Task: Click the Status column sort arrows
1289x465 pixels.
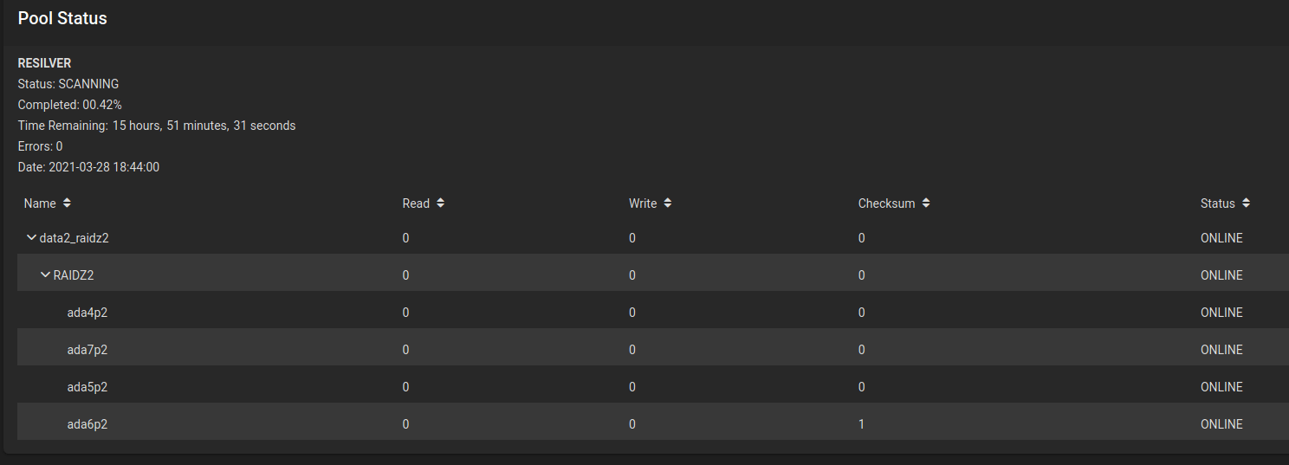Action: click(x=1246, y=203)
